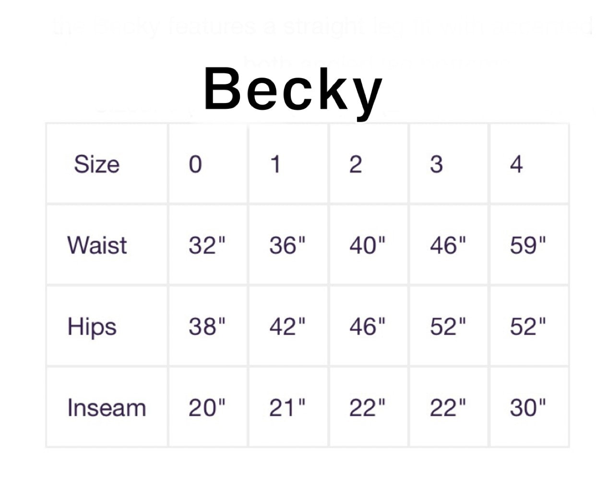The image size is (596, 489).
Task: Select the 38" hips cell
Action: (207, 327)
